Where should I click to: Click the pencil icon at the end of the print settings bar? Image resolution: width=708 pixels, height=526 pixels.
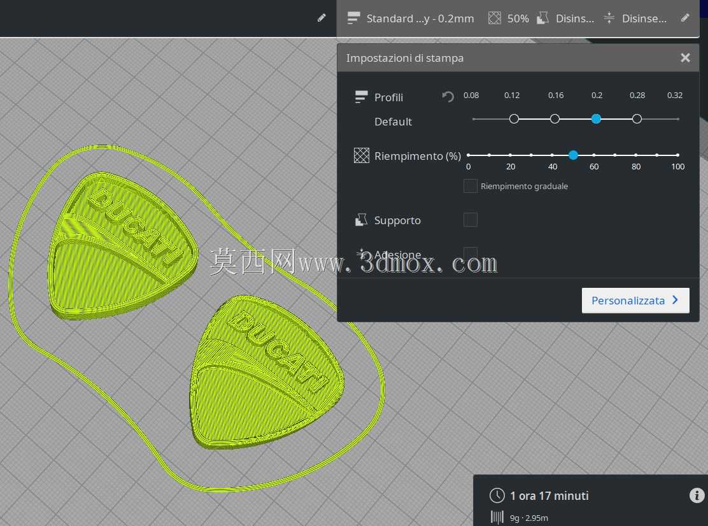click(x=685, y=18)
